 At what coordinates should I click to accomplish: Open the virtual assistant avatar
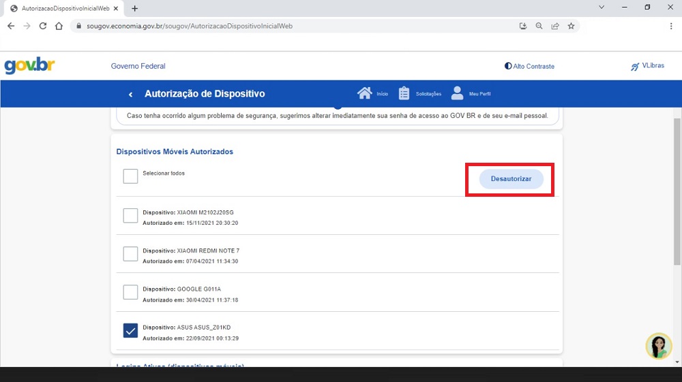tap(659, 346)
